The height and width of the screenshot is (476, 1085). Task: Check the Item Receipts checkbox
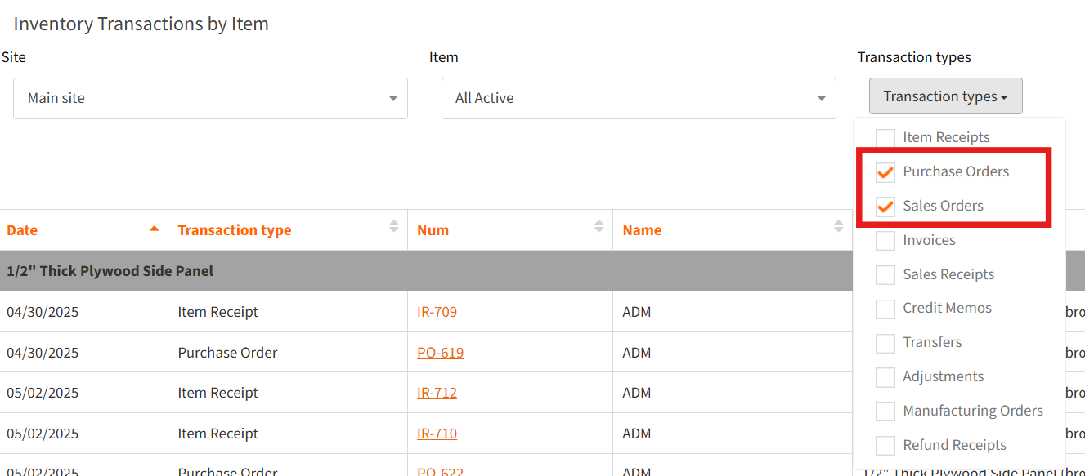click(x=885, y=137)
